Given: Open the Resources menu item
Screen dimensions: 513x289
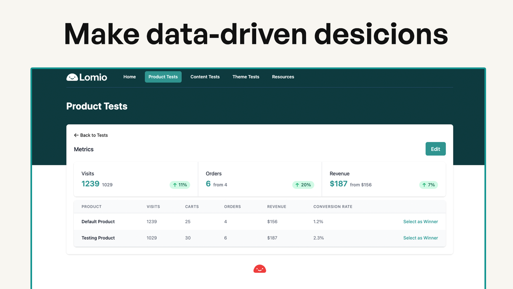Looking at the screenshot, I should click(x=283, y=77).
